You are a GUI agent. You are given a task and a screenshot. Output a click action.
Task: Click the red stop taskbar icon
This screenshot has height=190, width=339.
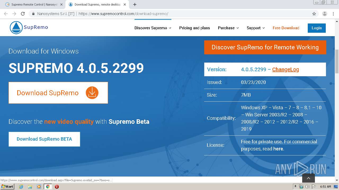pos(57,187)
